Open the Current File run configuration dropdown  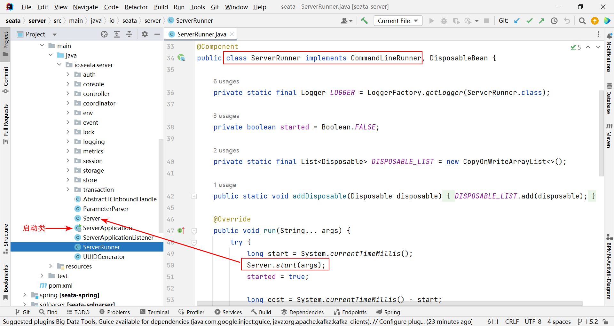(398, 21)
